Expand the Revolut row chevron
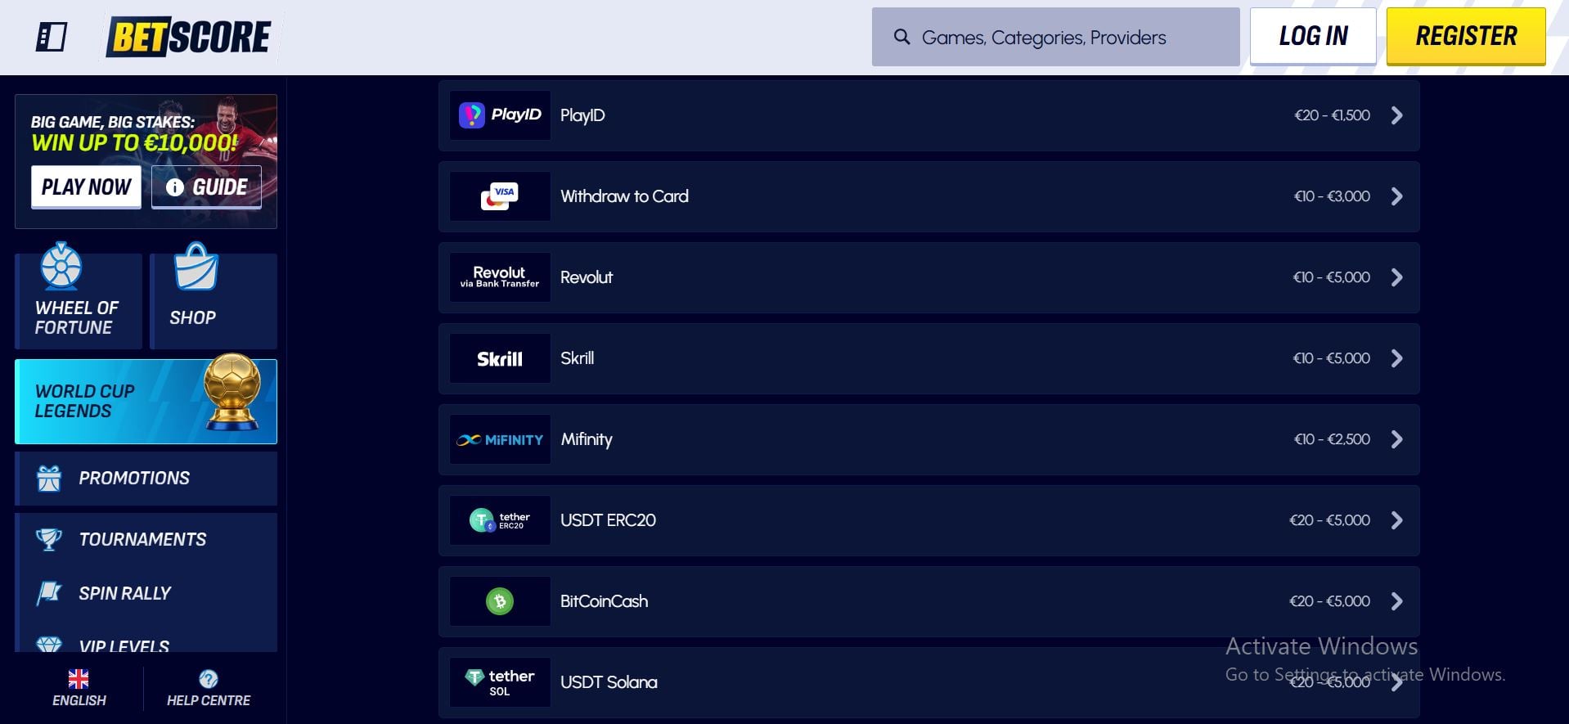 point(1397,277)
